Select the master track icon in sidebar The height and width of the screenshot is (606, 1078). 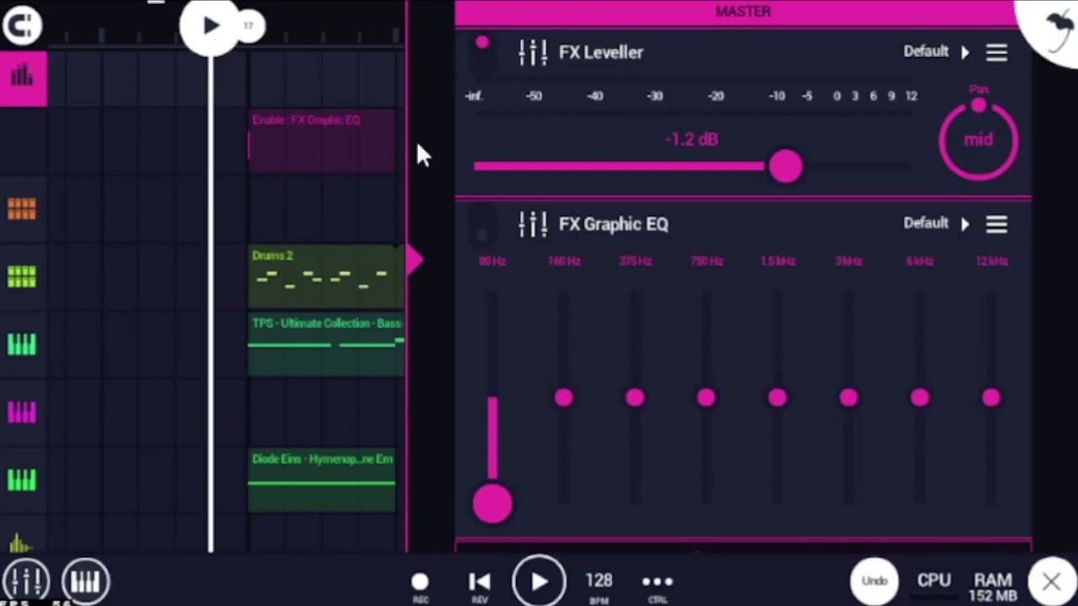tap(23, 77)
